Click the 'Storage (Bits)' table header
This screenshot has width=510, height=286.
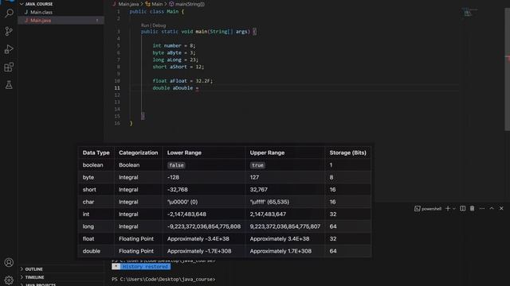coord(347,153)
